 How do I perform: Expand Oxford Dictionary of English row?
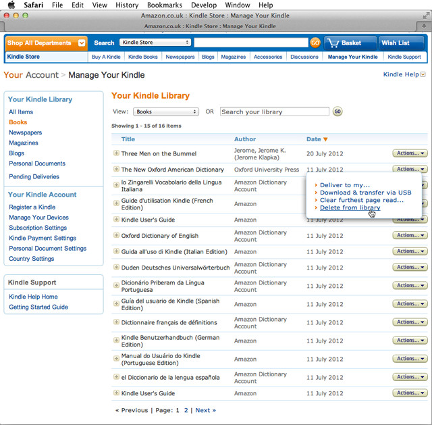(116, 235)
